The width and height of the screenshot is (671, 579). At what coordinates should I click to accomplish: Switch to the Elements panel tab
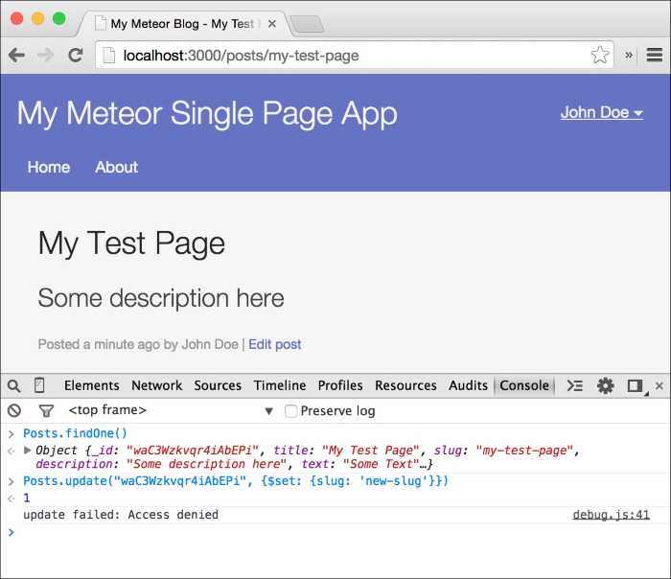92,385
